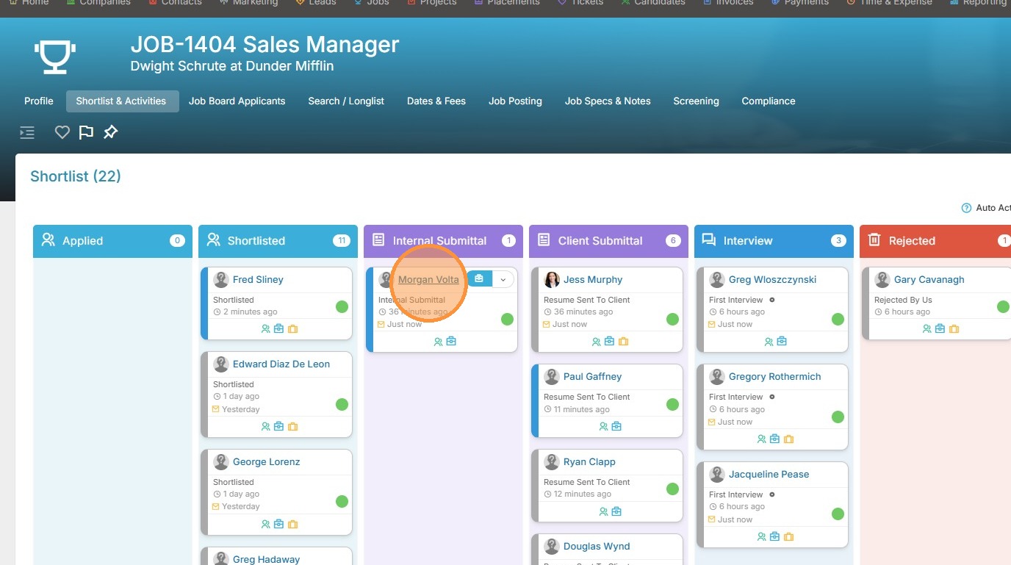This screenshot has height=565, width=1011.
Task: Click green status dot on Ryan Clapp's card
Action: (672, 489)
